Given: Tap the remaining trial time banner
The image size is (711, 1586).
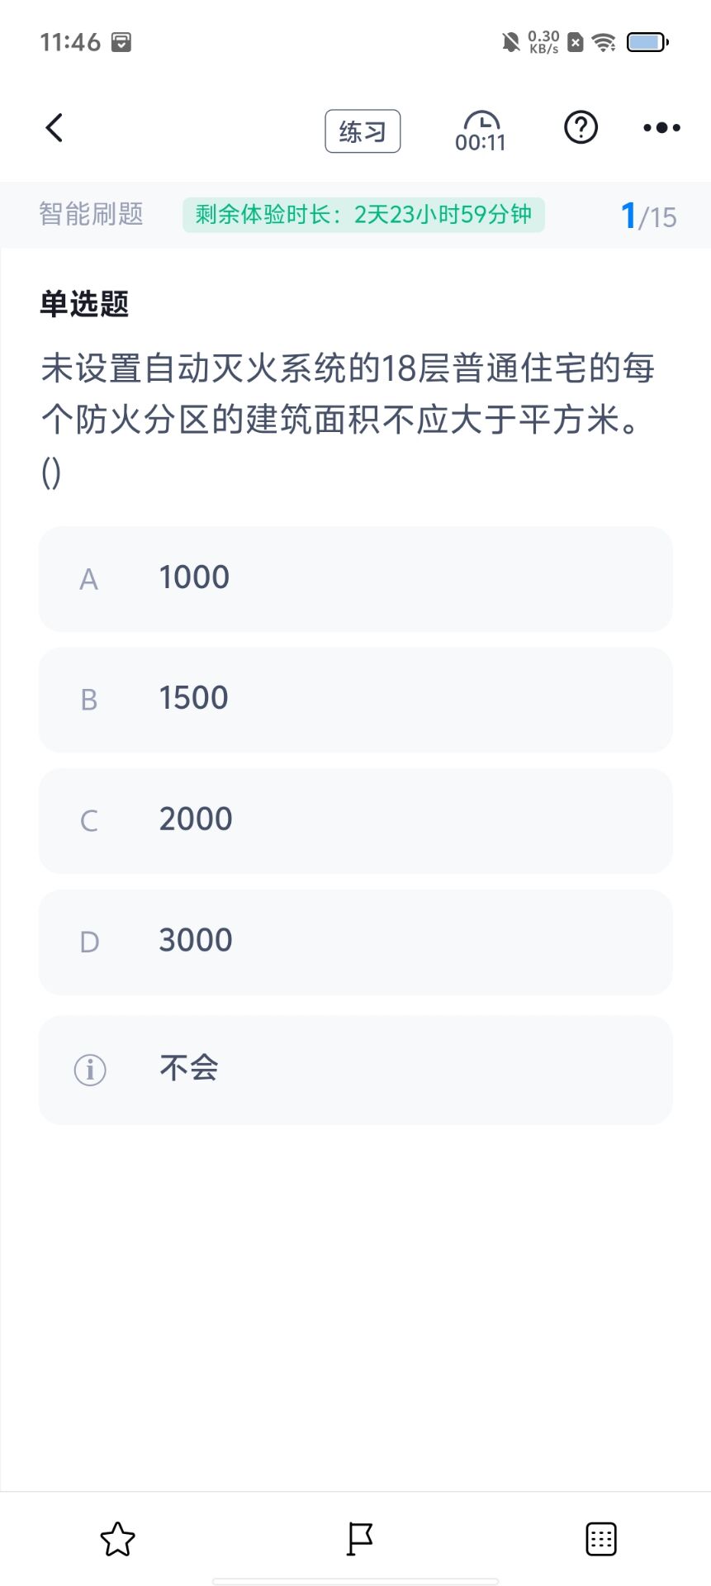Looking at the screenshot, I should pyautogui.click(x=363, y=215).
